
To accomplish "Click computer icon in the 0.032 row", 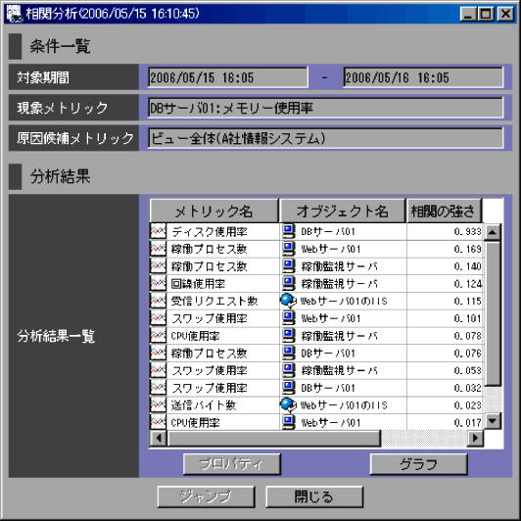I will coord(288,388).
